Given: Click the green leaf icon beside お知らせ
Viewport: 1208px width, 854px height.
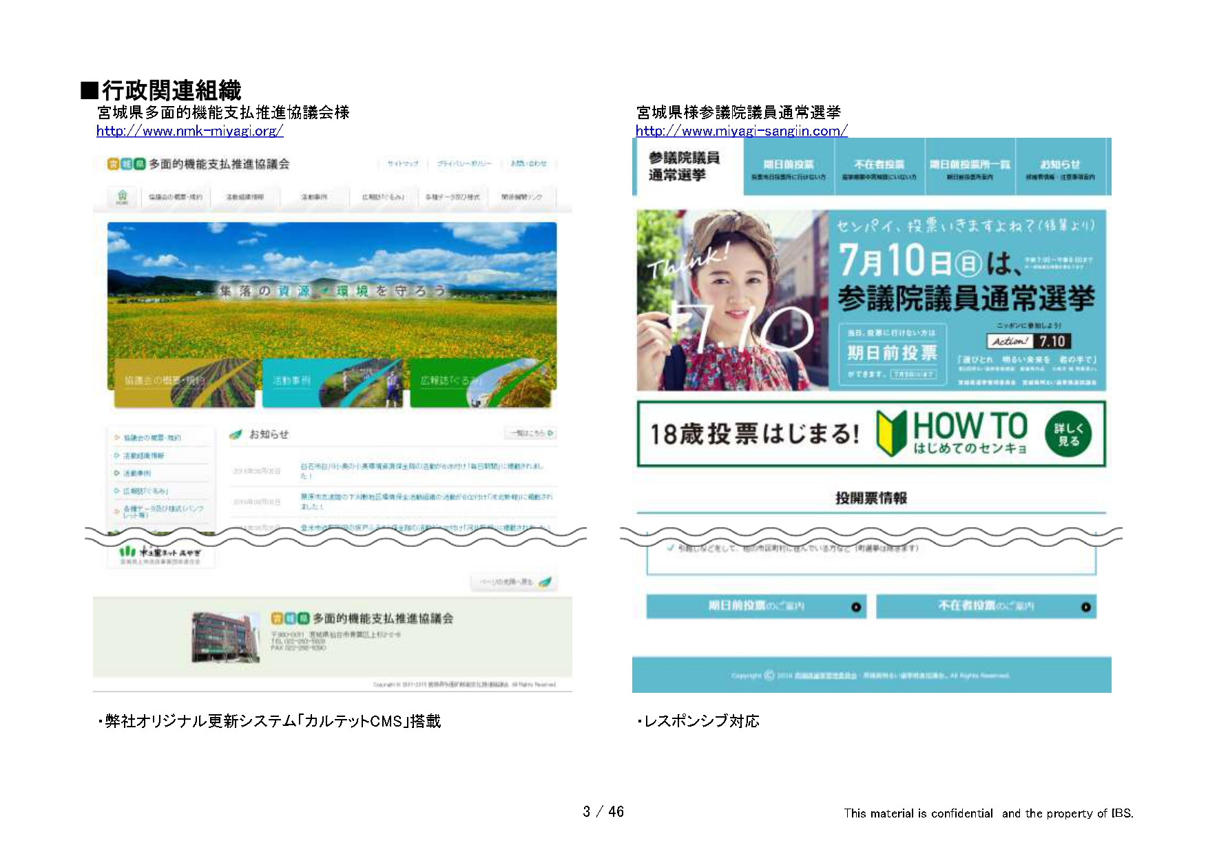Looking at the screenshot, I should point(236,435).
